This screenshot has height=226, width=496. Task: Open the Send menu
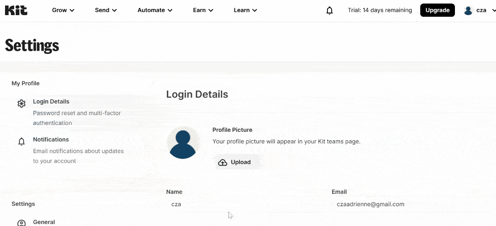(x=105, y=10)
